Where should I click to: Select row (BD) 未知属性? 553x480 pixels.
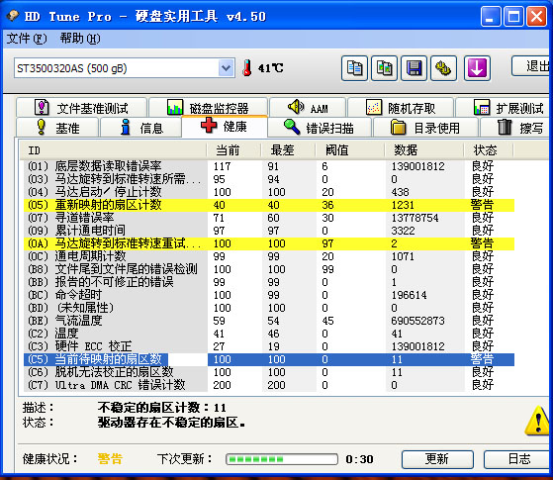pyautogui.click(x=269, y=308)
